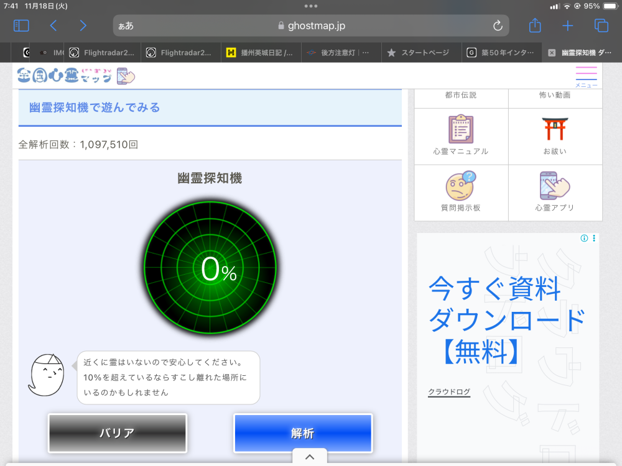This screenshot has width=622, height=466.
Task: Open 心霊アプリ phone icon
Action: 555,185
